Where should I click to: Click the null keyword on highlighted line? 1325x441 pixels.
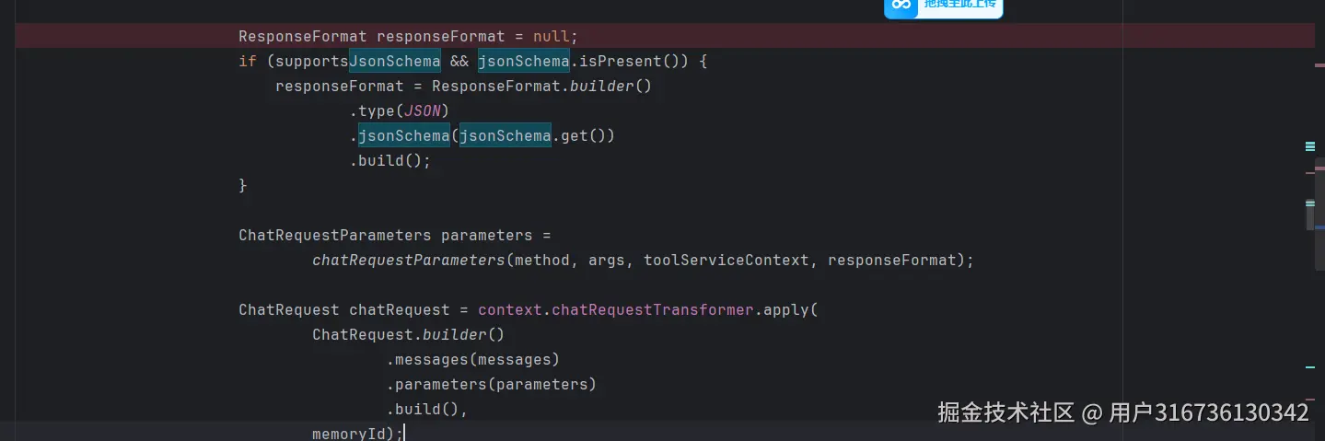[x=551, y=37]
